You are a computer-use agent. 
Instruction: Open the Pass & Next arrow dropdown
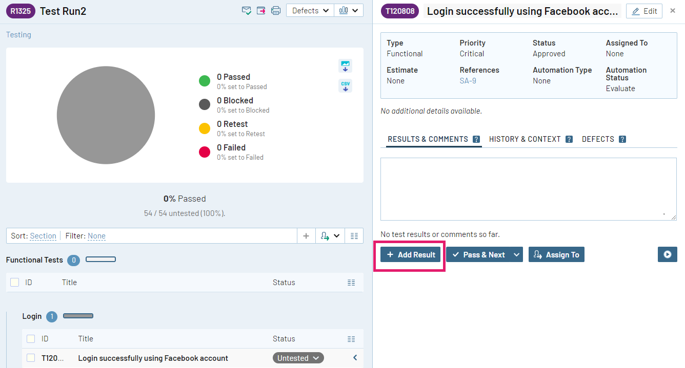click(516, 254)
